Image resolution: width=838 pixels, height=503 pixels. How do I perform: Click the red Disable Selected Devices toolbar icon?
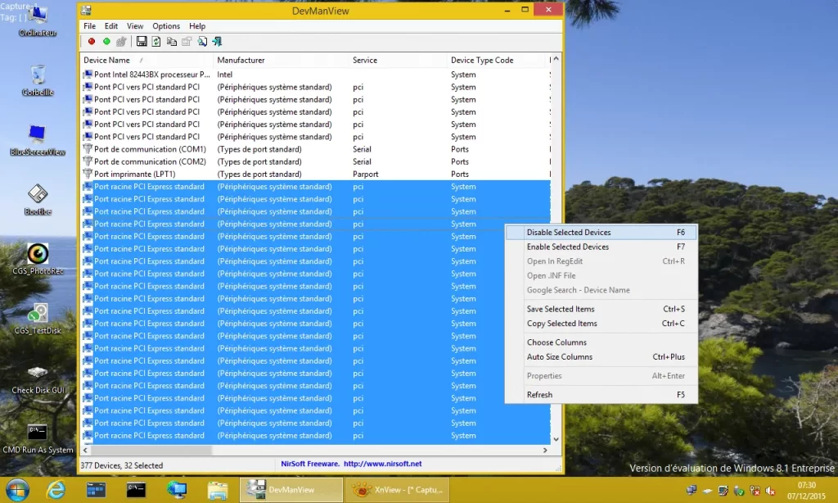pos(92,41)
